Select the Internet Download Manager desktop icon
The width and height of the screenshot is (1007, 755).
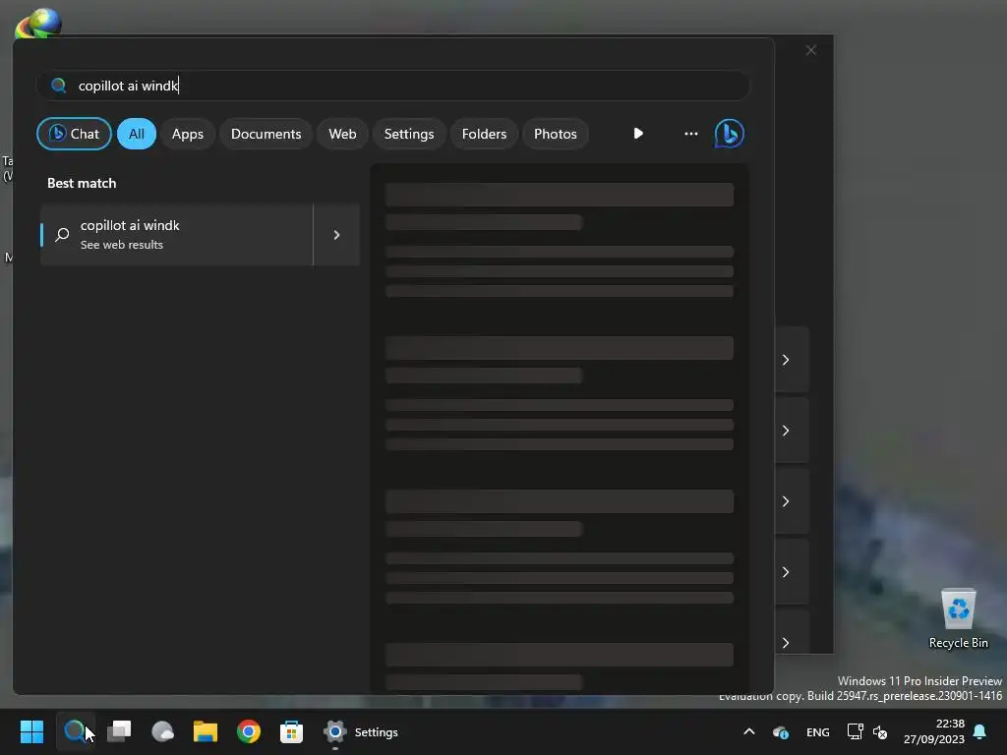point(38,24)
